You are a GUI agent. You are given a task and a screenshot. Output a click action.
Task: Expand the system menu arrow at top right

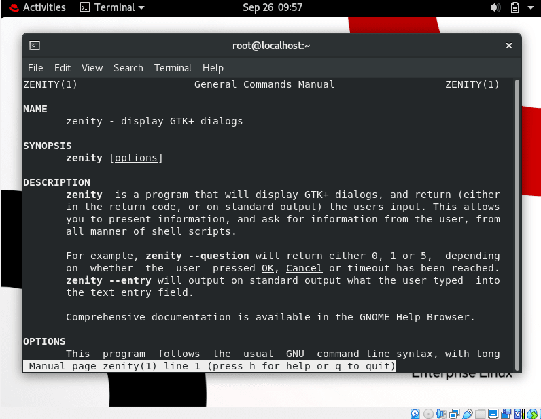pyautogui.click(x=531, y=7)
